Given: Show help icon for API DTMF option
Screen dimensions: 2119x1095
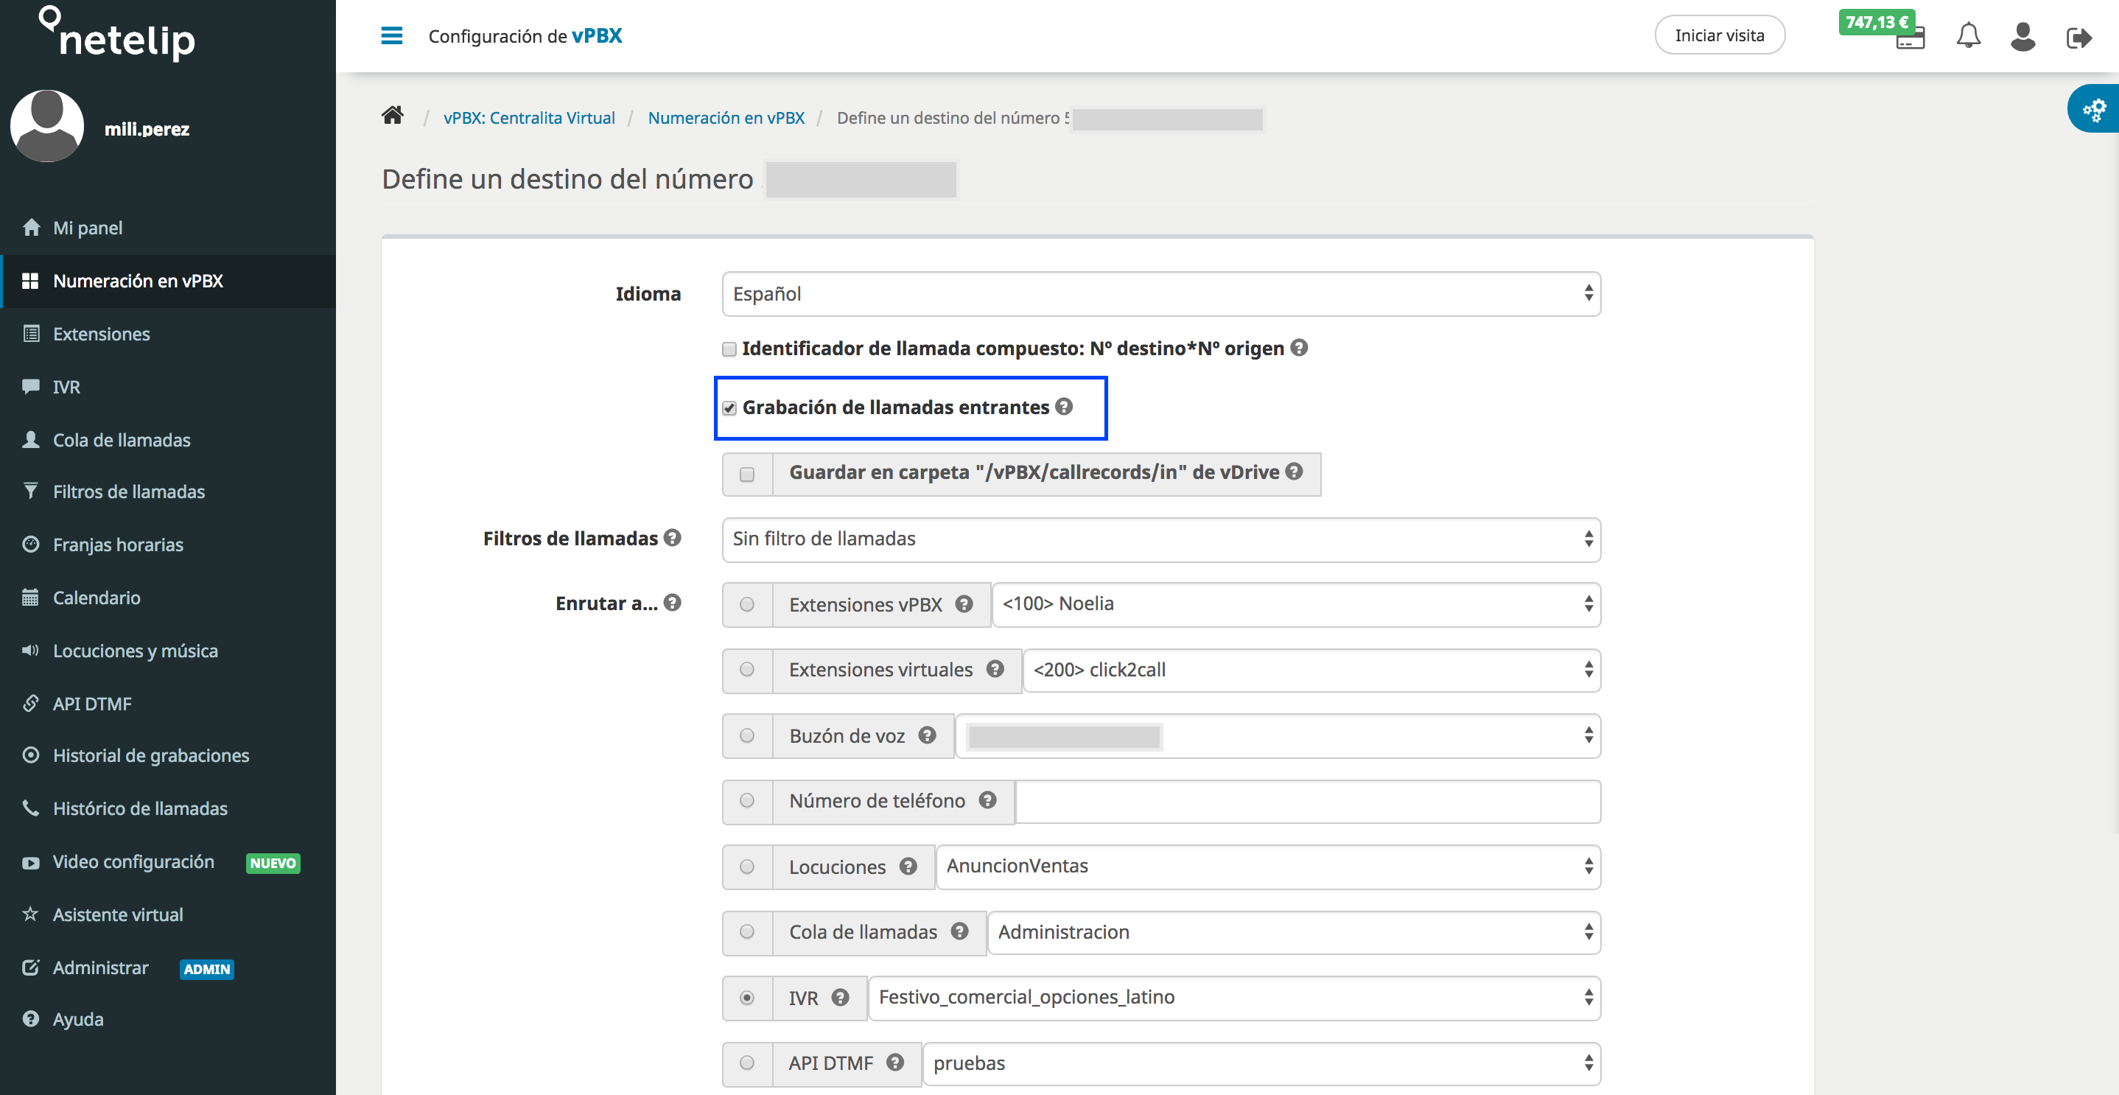Looking at the screenshot, I should pyautogui.click(x=895, y=1062).
